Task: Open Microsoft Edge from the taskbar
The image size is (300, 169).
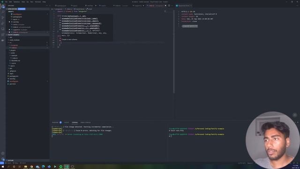Action: [43, 167]
